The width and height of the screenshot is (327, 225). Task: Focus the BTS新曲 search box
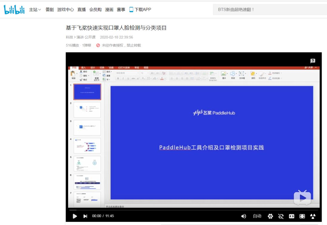tap(270, 10)
